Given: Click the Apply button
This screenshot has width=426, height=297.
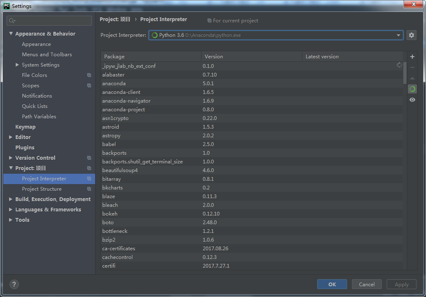Looking at the screenshot, I should [x=402, y=284].
